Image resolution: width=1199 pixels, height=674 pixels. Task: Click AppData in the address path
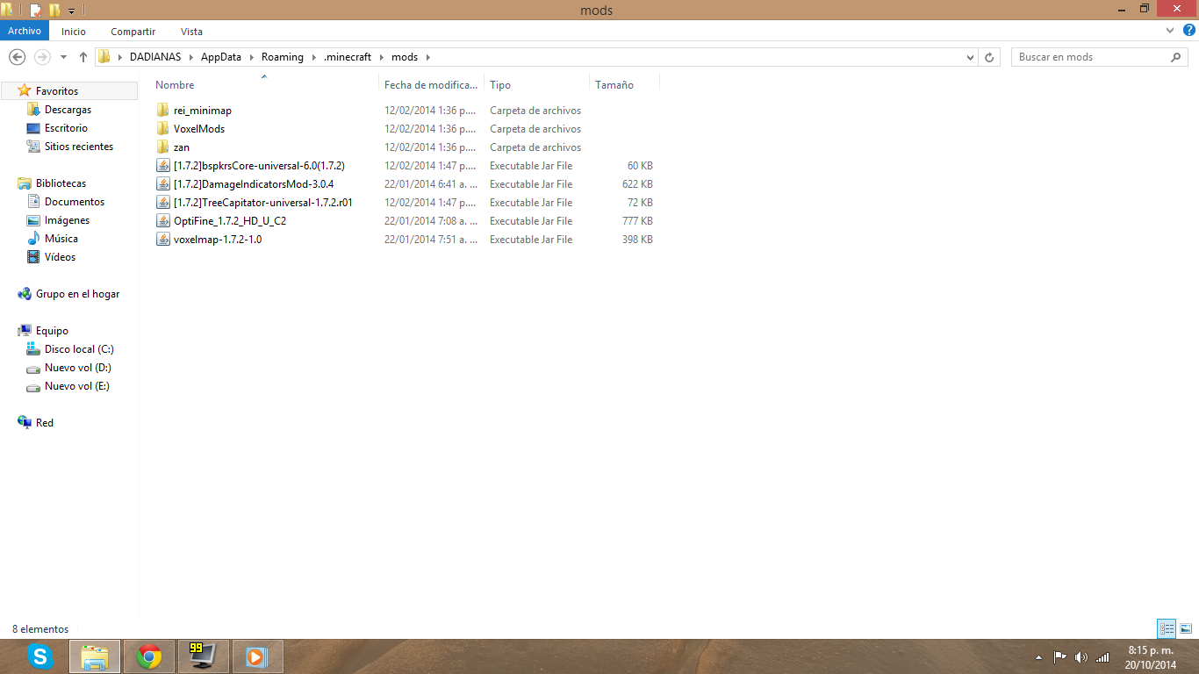[x=220, y=57]
